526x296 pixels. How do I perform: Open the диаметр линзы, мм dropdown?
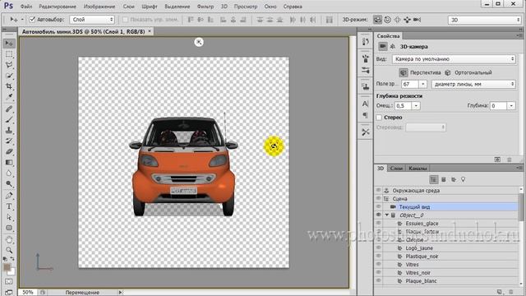473,84
